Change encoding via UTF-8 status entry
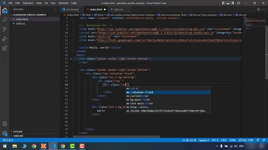This screenshot has height=150, width=268. pos(215,140)
